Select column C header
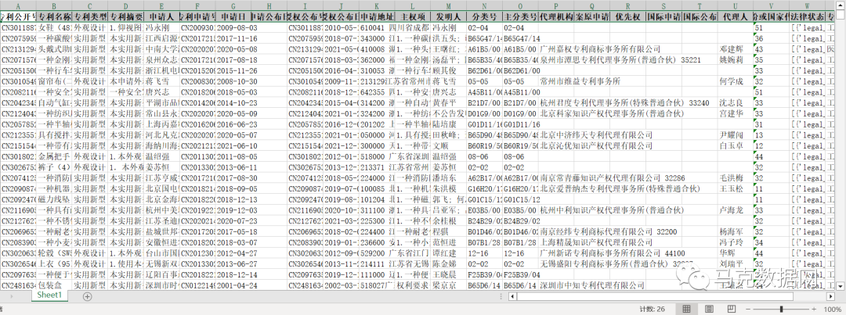The height and width of the screenshot is (315, 846). [x=89, y=6]
